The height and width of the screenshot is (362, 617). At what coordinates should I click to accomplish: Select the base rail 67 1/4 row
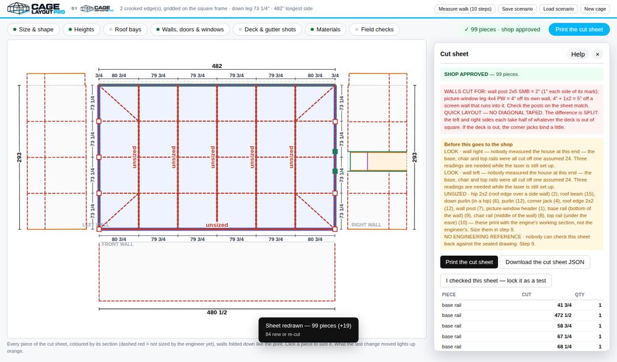tap(521, 337)
